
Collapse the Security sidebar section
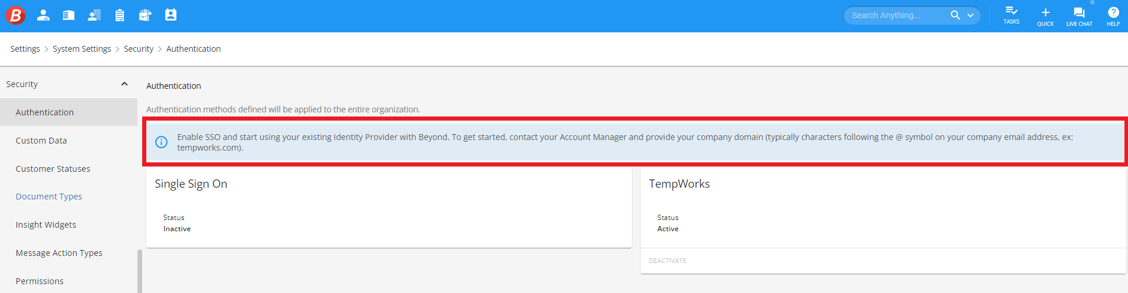pyautogui.click(x=124, y=84)
